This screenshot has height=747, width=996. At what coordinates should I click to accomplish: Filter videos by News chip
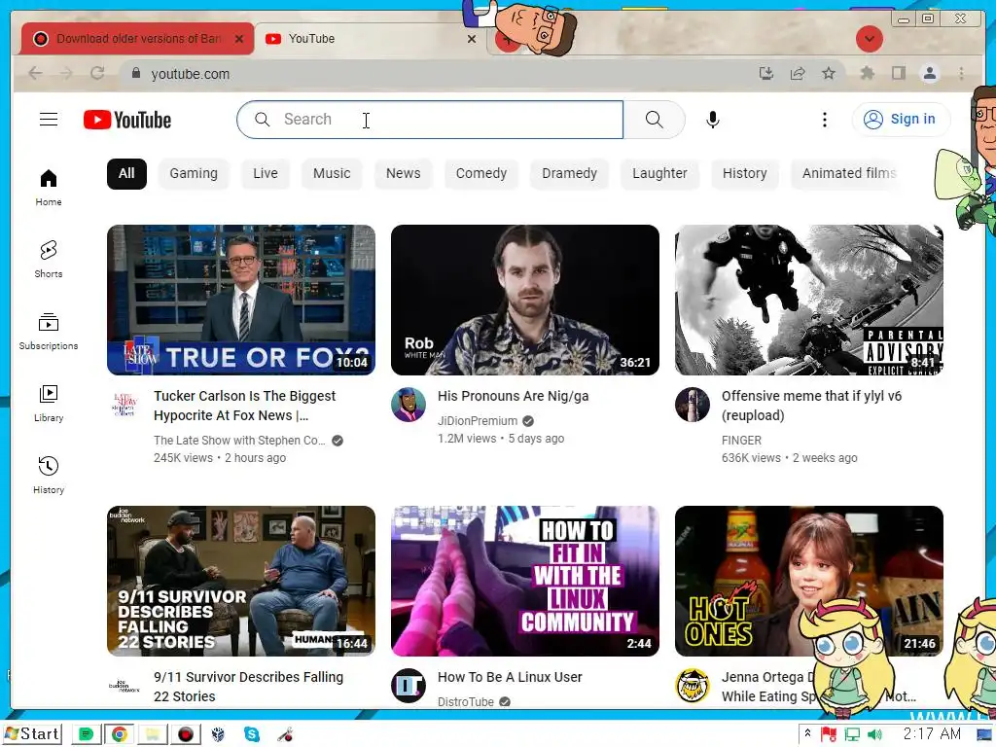pyautogui.click(x=404, y=173)
